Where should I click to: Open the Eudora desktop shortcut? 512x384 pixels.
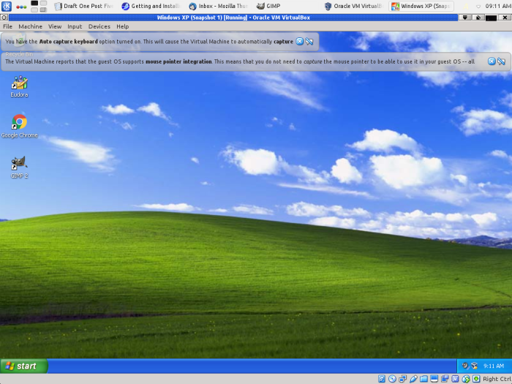(x=19, y=86)
